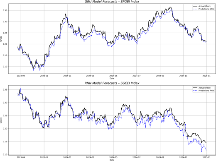Image resolution: width=216 pixels, height=161 pixels.
Task: Click y-tick '0.20' on SPGBI chart
Action: coord(5,44)
